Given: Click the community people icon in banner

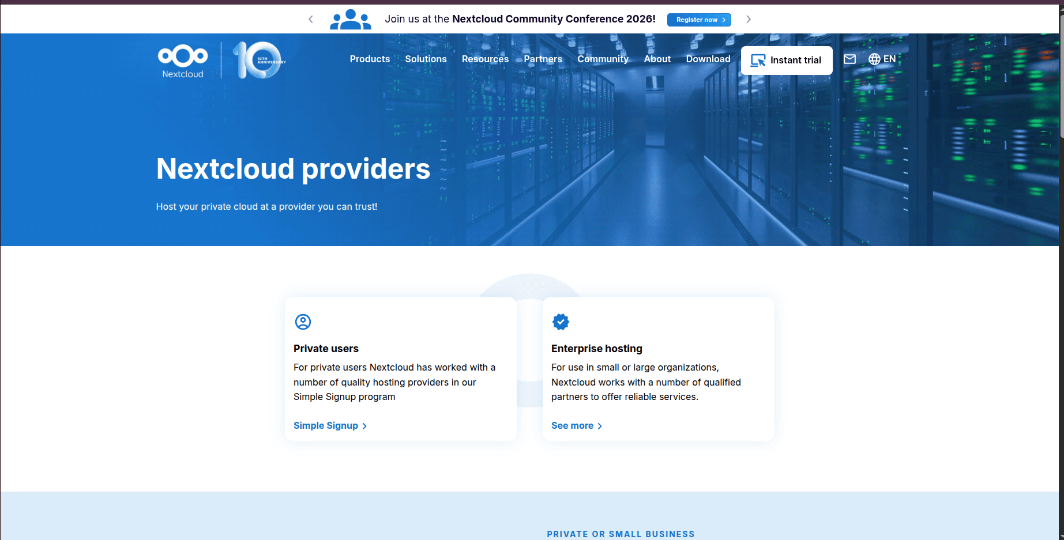Looking at the screenshot, I should point(351,19).
